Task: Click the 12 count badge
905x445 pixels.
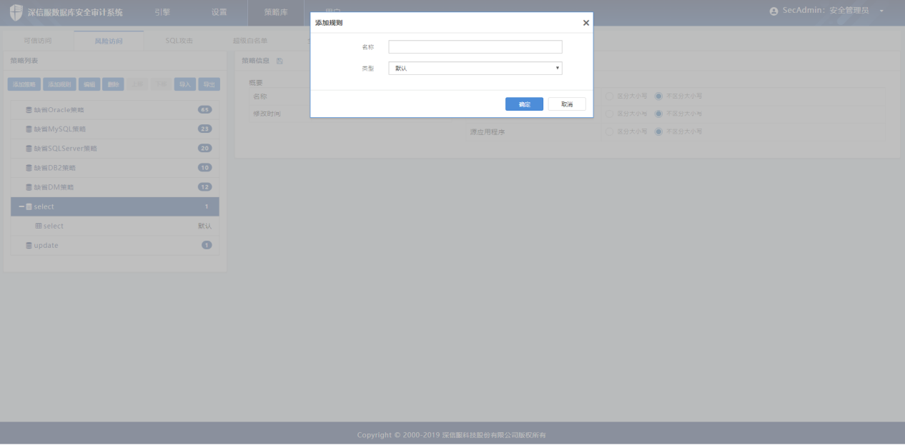Action: pos(205,187)
